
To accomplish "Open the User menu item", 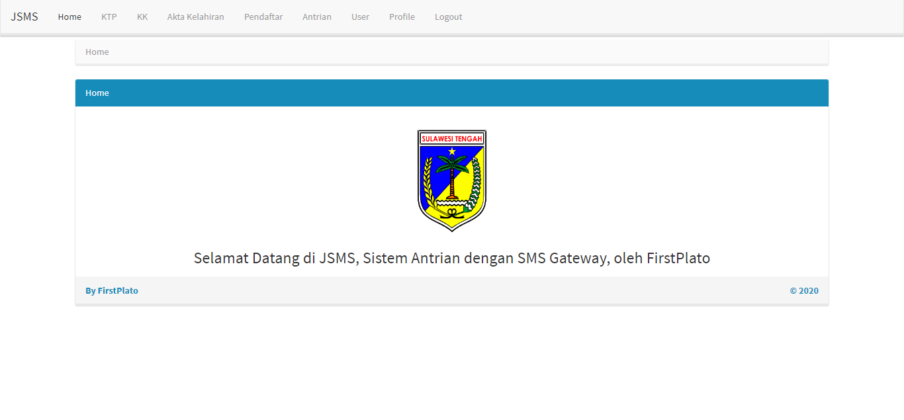I will pyautogui.click(x=361, y=17).
